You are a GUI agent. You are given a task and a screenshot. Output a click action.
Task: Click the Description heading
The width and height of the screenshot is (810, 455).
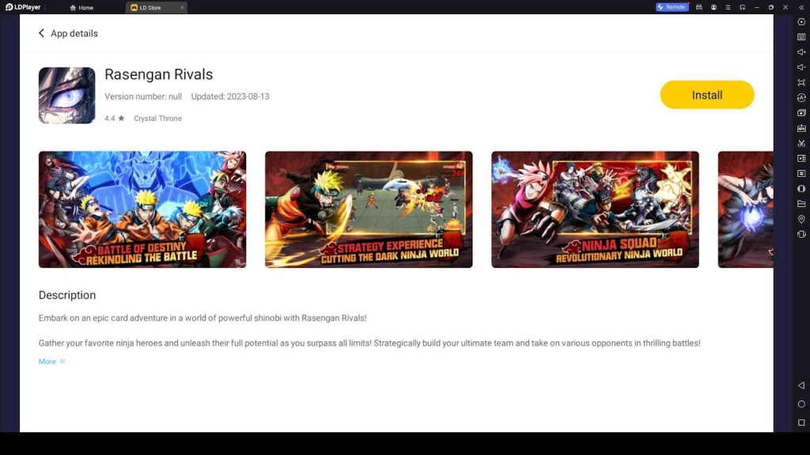67,295
